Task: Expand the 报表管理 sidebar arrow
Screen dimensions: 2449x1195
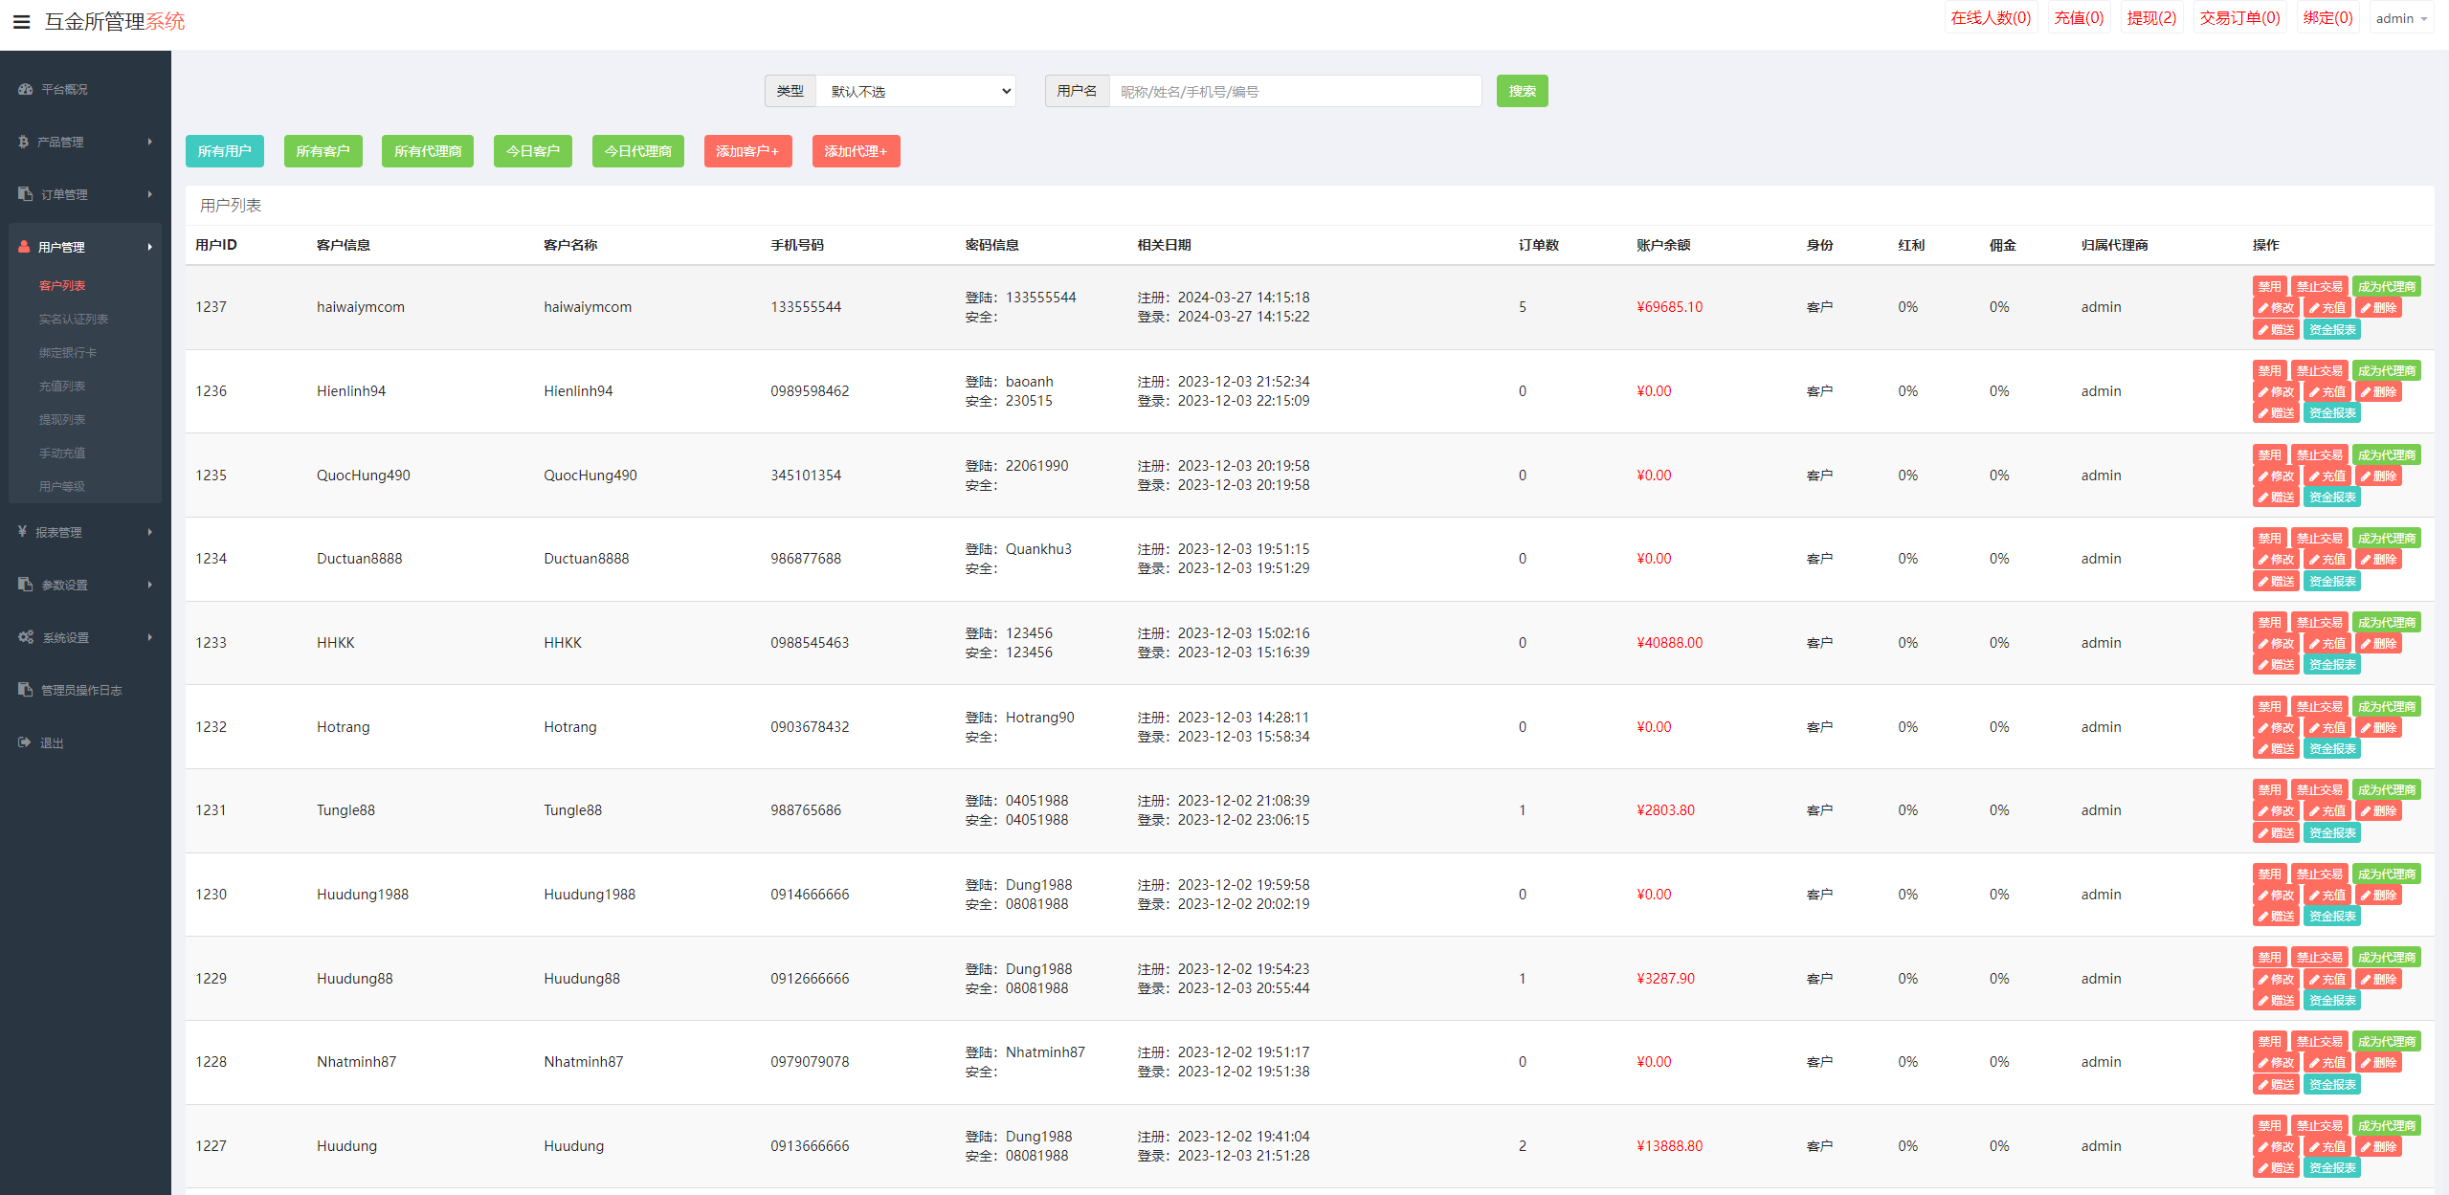Action: click(x=150, y=532)
